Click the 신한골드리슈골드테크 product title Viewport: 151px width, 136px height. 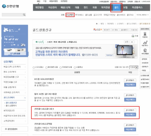[x=44, y=109]
